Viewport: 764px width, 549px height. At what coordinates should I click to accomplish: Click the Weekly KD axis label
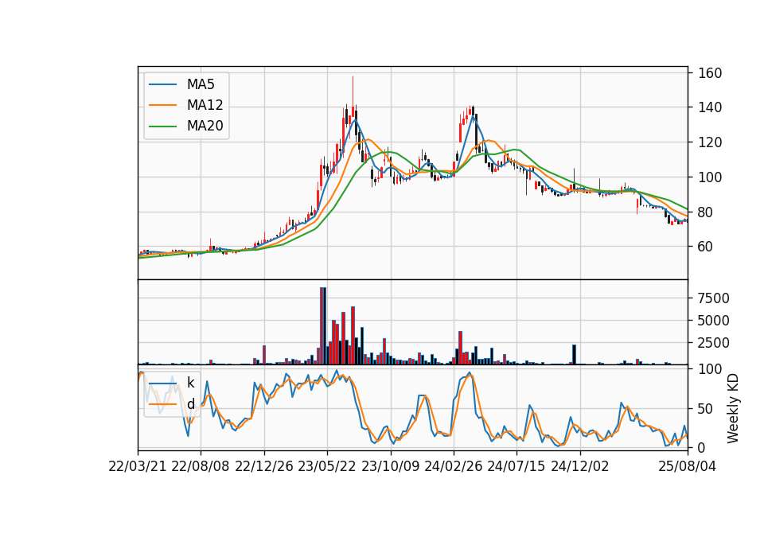pos(733,409)
